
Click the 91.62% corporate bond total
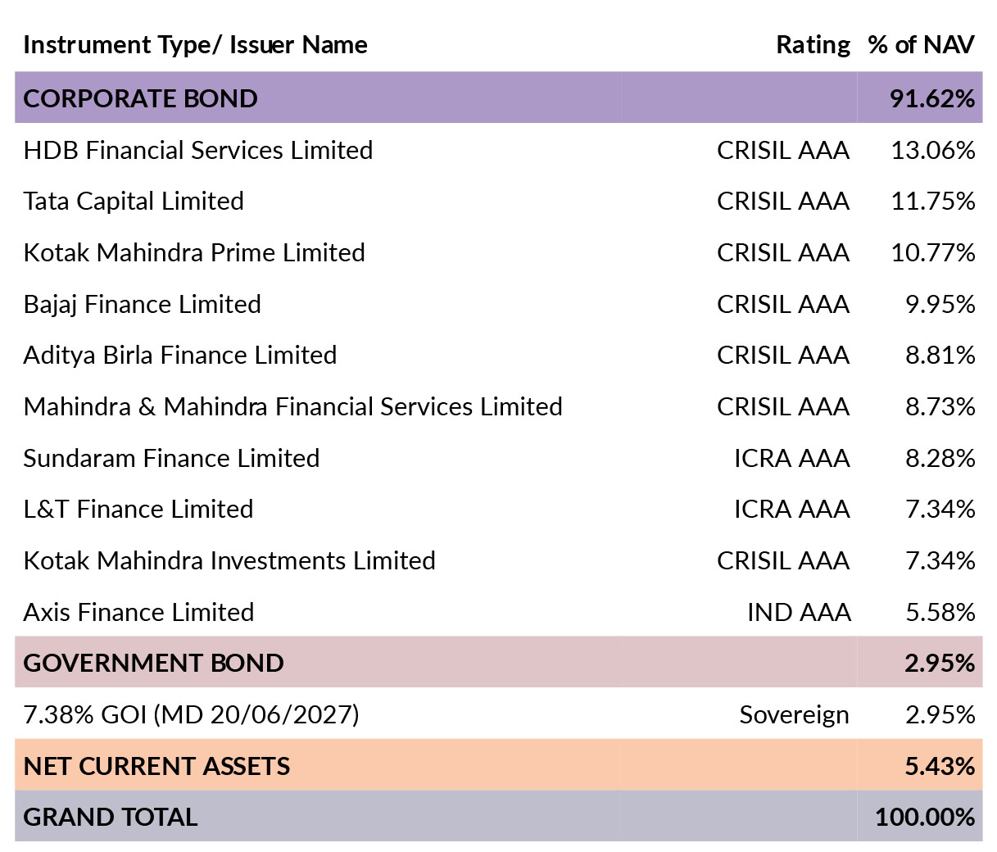pos(932,98)
